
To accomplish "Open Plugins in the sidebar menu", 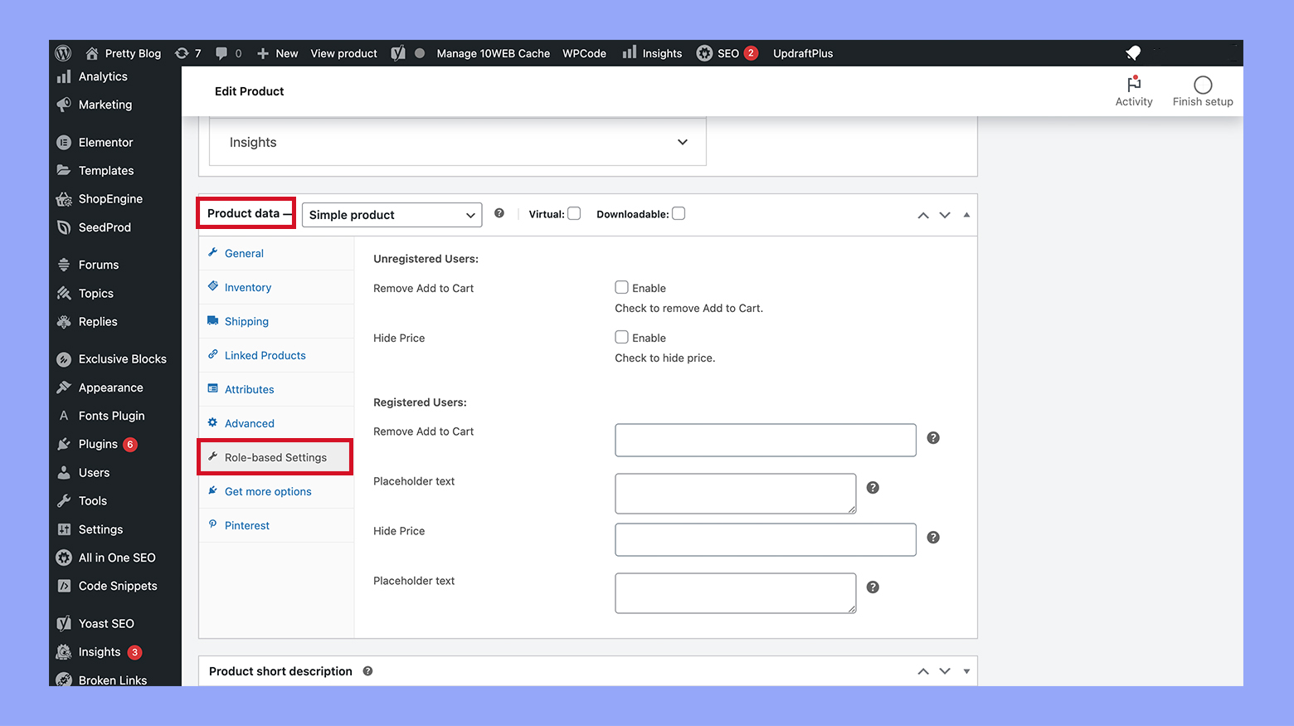I will (x=98, y=444).
